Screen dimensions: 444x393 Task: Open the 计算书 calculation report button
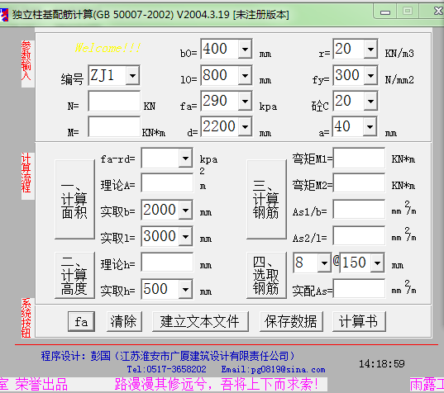point(359,322)
